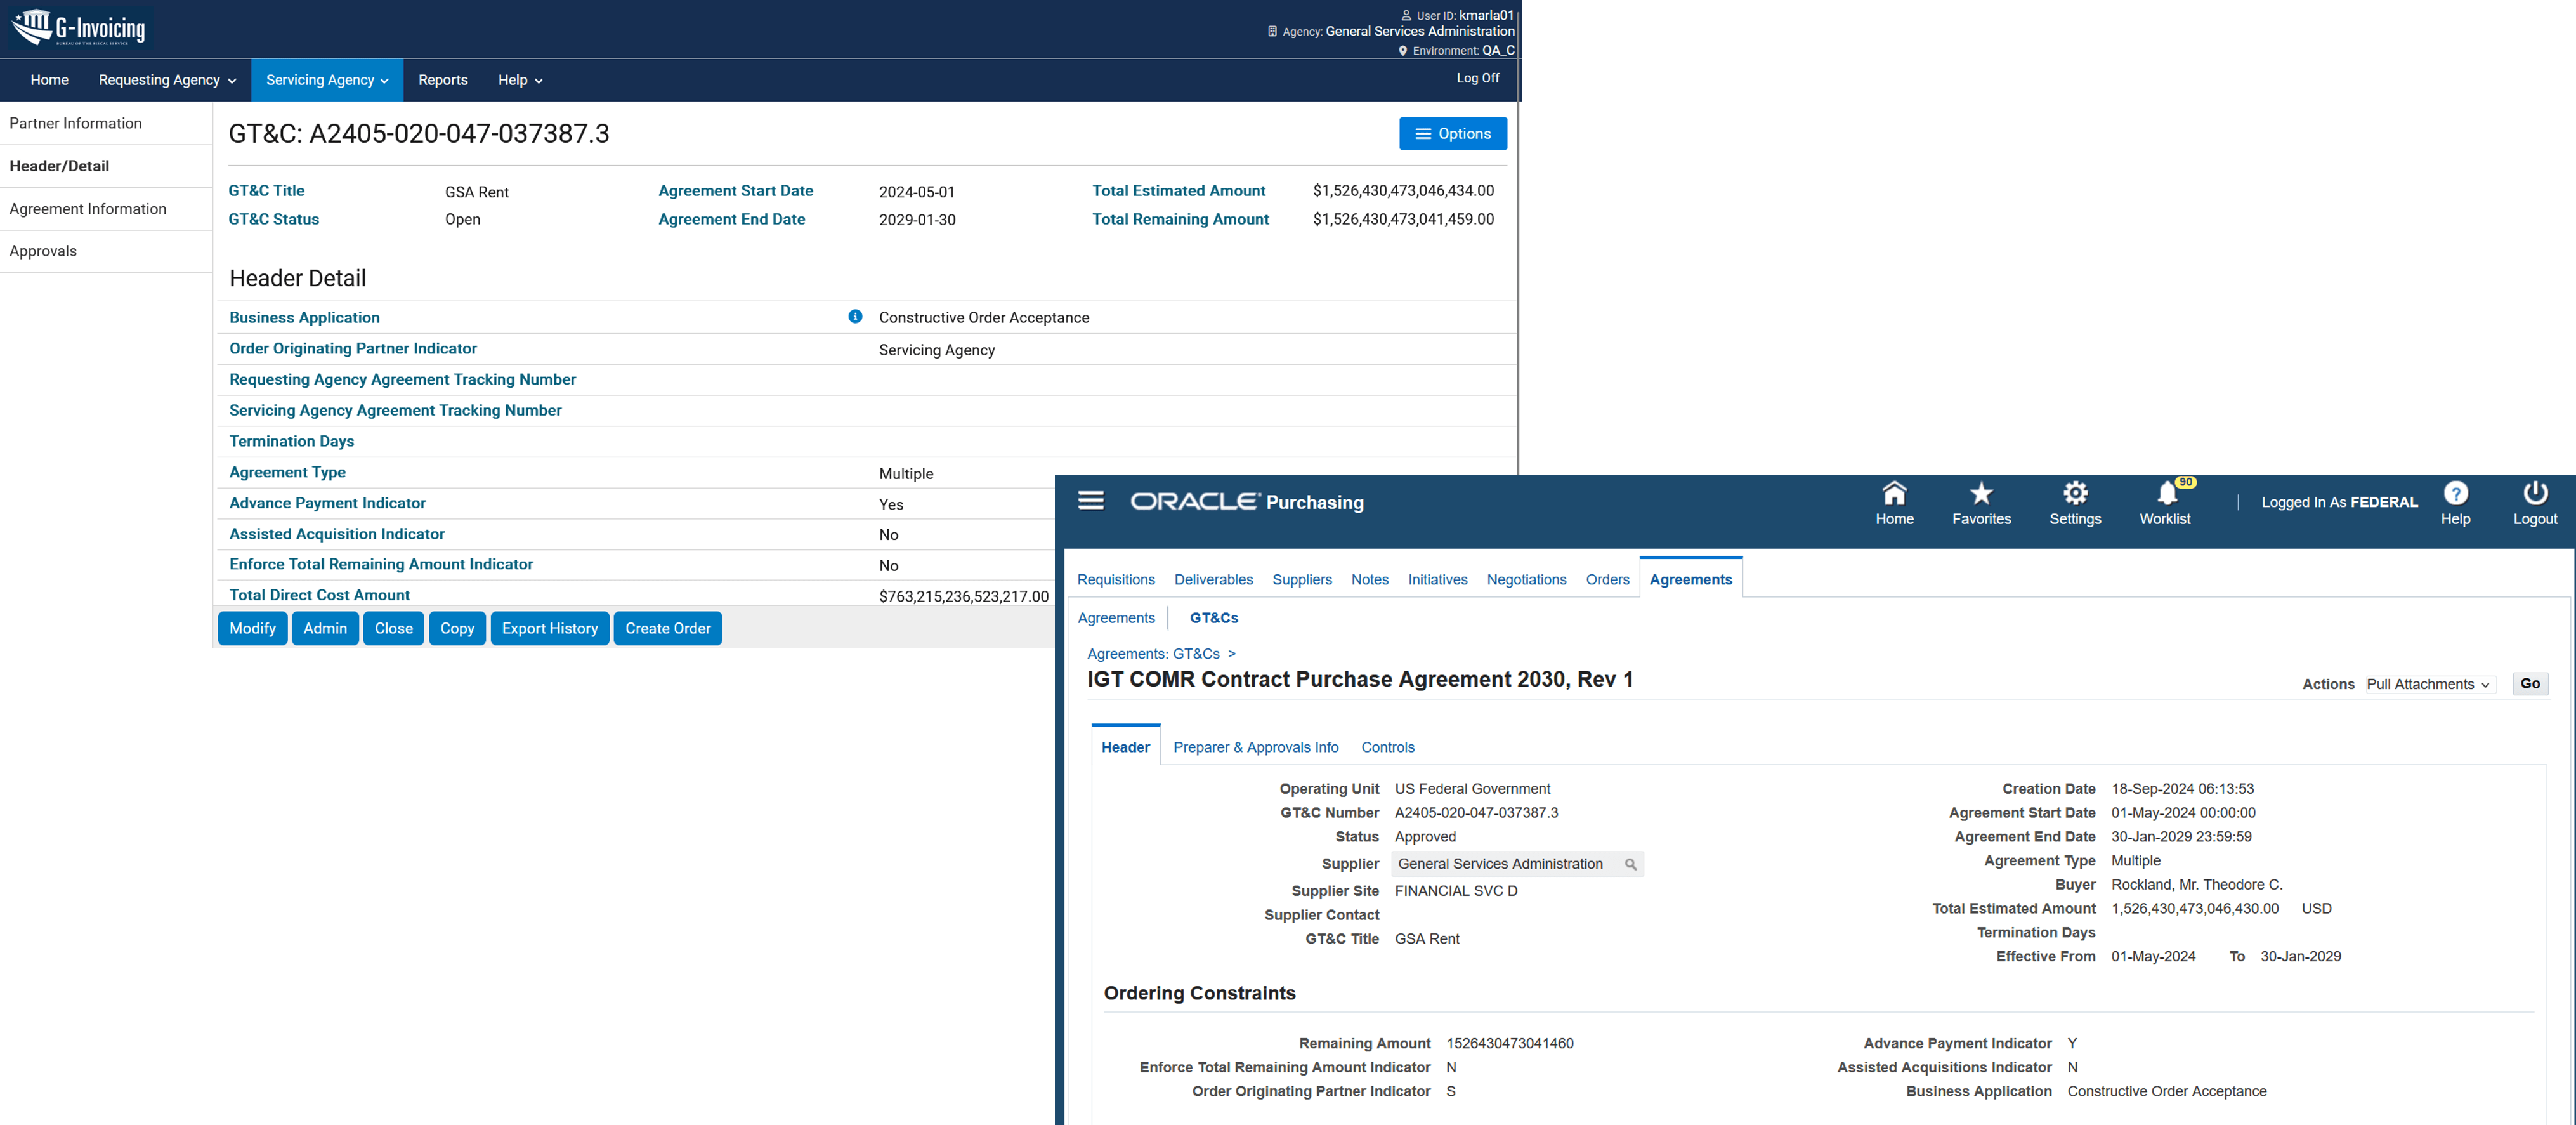Open Settings via the gear icon
The height and width of the screenshot is (1125, 2576).
2076,494
